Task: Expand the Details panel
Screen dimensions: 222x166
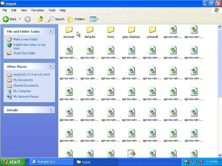Action: 51,110
